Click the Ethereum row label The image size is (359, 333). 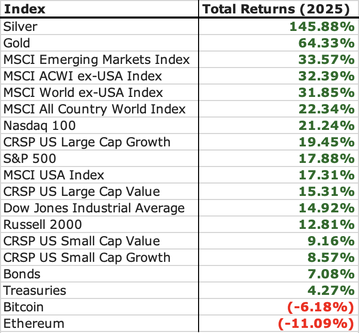tap(34, 324)
